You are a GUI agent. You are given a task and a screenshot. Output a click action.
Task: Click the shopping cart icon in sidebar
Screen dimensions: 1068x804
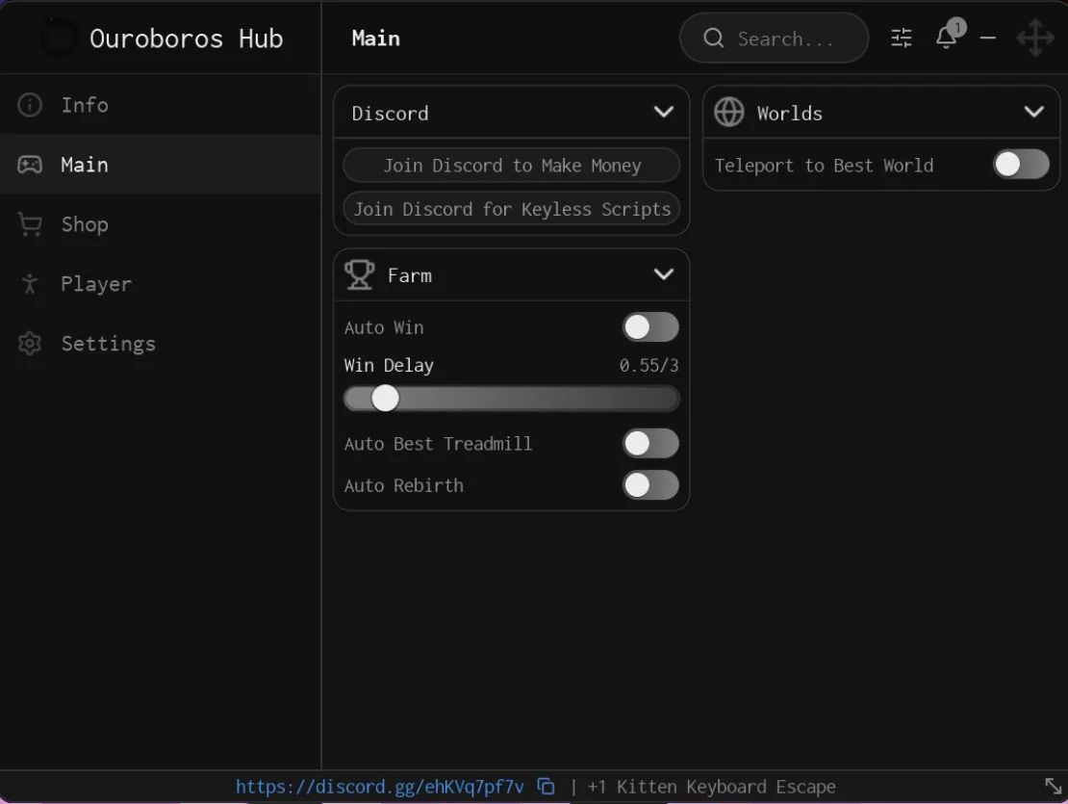(29, 224)
